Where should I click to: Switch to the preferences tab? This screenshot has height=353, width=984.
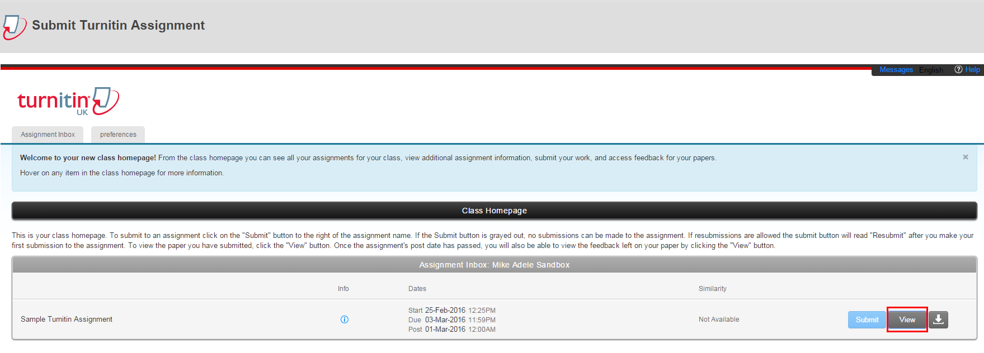pyautogui.click(x=118, y=135)
